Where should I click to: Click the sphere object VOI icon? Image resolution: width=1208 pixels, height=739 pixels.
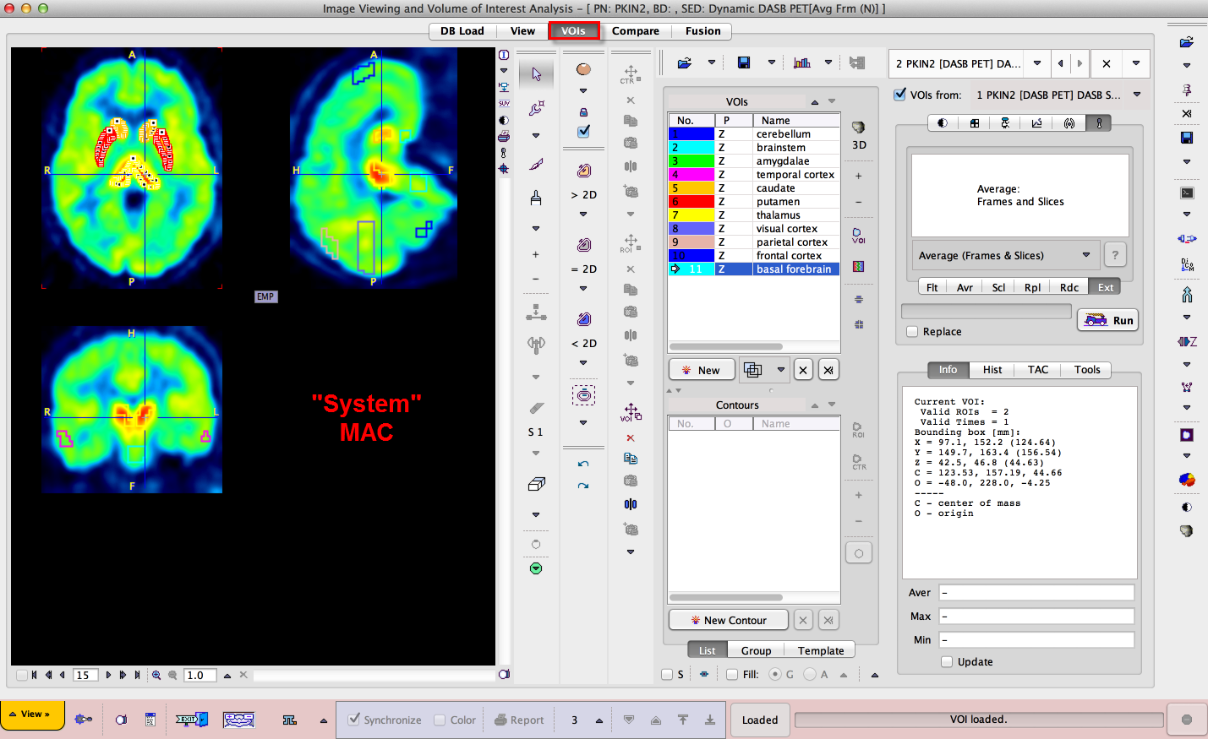click(583, 69)
